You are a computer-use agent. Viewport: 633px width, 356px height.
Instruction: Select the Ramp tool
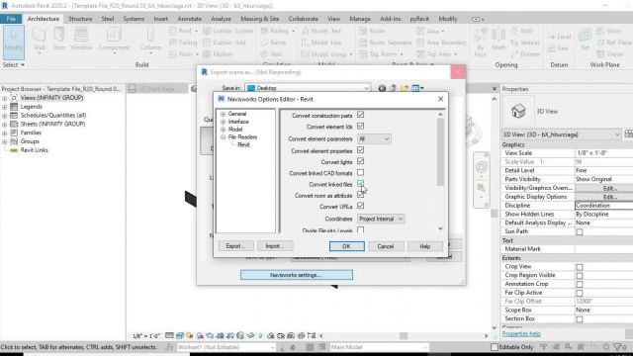coord(273,43)
